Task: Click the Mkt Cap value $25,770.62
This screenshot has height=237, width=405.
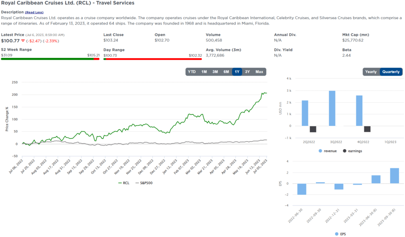Action: tap(353, 40)
